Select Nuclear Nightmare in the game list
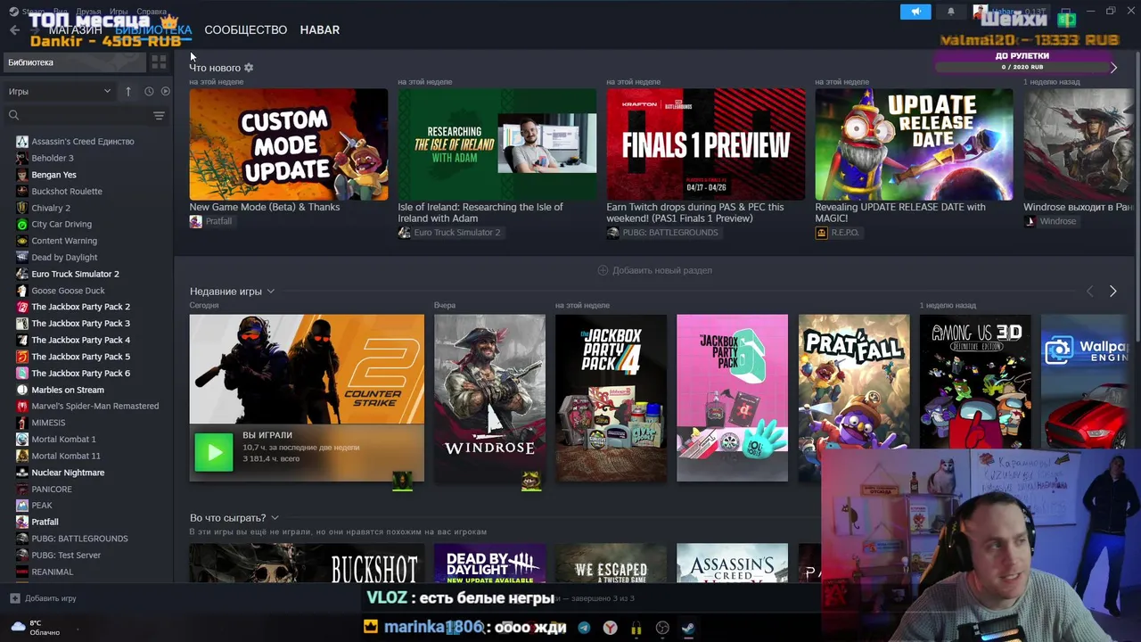This screenshot has width=1141, height=642. [68, 473]
